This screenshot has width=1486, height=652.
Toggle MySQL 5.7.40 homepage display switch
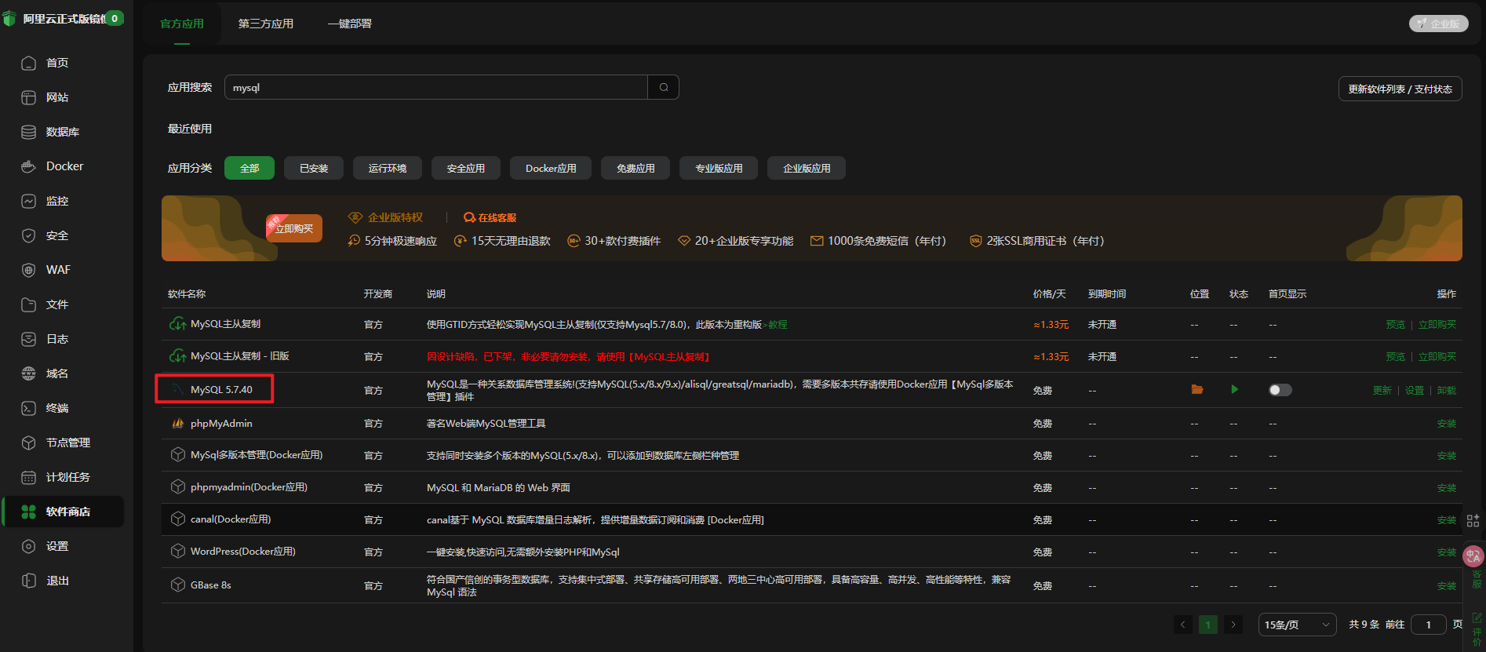(x=1280, y=390)
